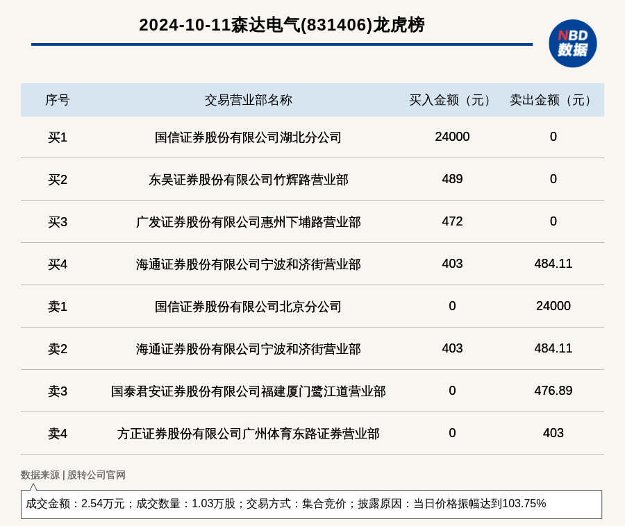Click sell amount 476.89
625x526 pixels.
pyautogui.click(x=553, y=391)
